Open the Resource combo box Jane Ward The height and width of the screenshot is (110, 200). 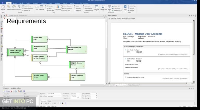point(55,94)
